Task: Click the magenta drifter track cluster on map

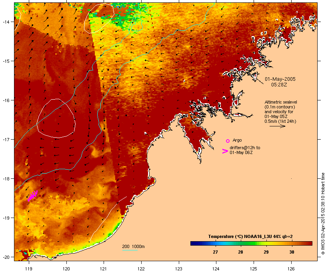Action: [32, 196]
